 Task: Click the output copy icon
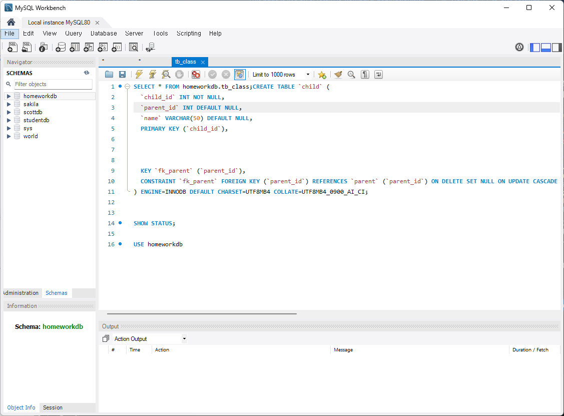(x=106, y=338)
